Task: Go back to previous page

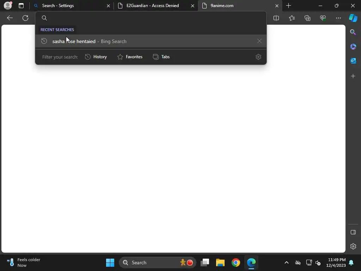Action: (x=10, y=18)
